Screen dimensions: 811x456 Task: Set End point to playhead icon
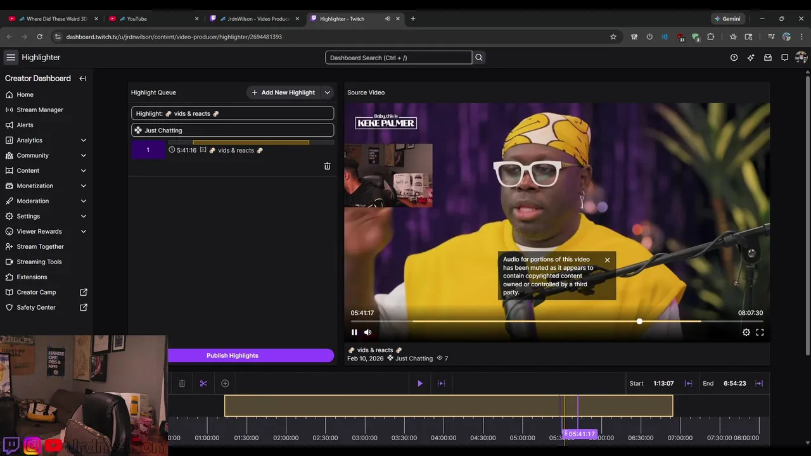pyautogui.click(x=759, y=383)
